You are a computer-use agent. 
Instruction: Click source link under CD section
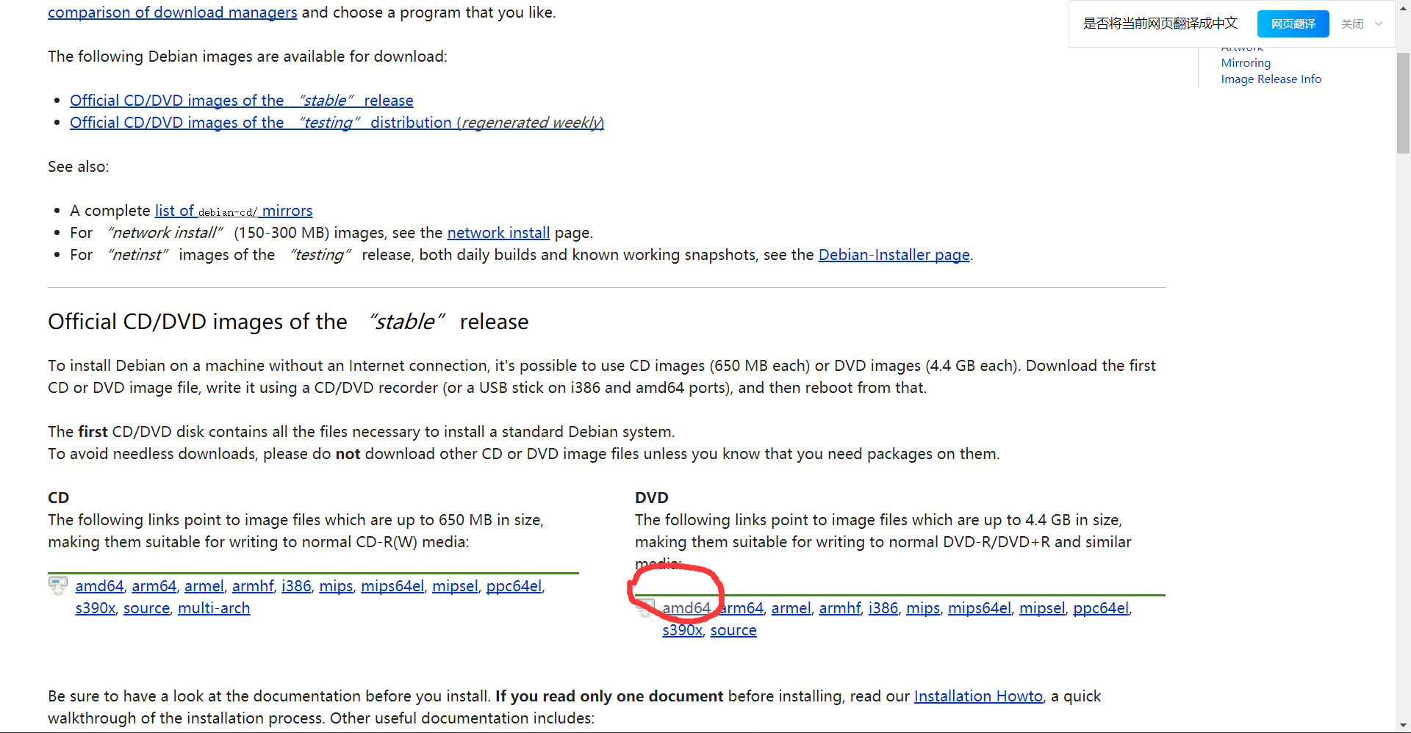[146, 608]
